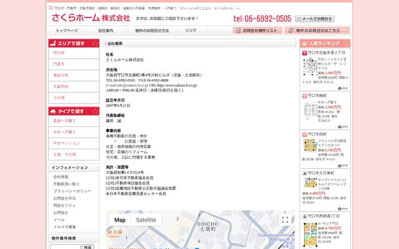Screen dimensions: 399x249
Task: Open 守口市桜町 ranking title
Action: (317, 134)
